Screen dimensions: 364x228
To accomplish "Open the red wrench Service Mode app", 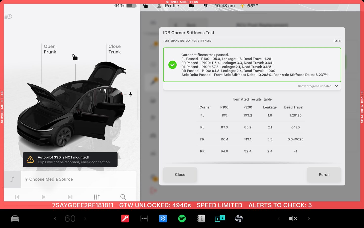I will [125, 218].
